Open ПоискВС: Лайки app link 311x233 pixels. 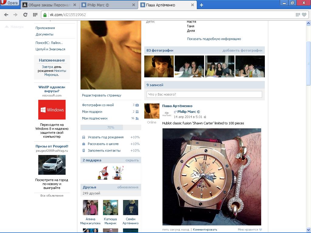point(49,43)
